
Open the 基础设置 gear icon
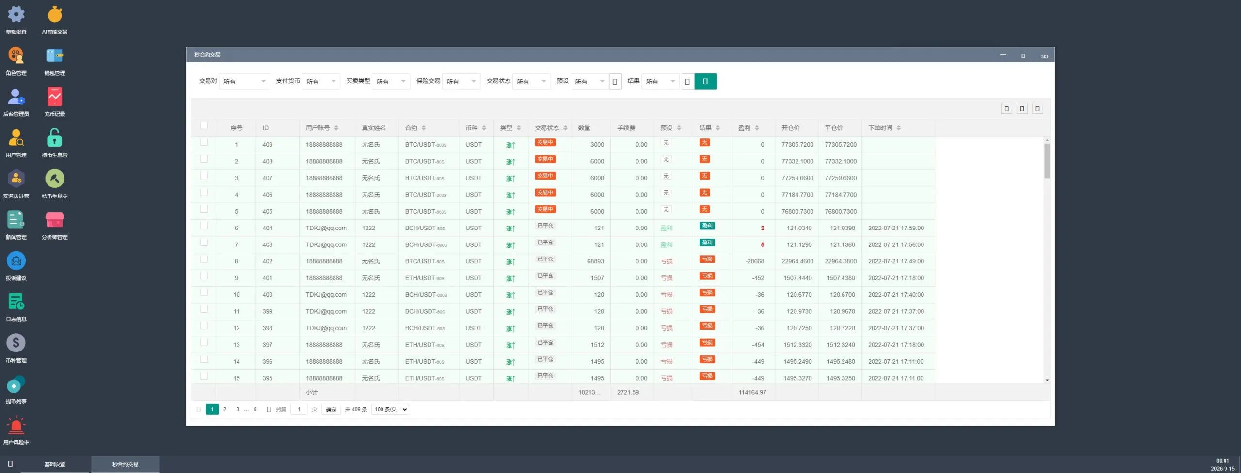coord(16,15)
